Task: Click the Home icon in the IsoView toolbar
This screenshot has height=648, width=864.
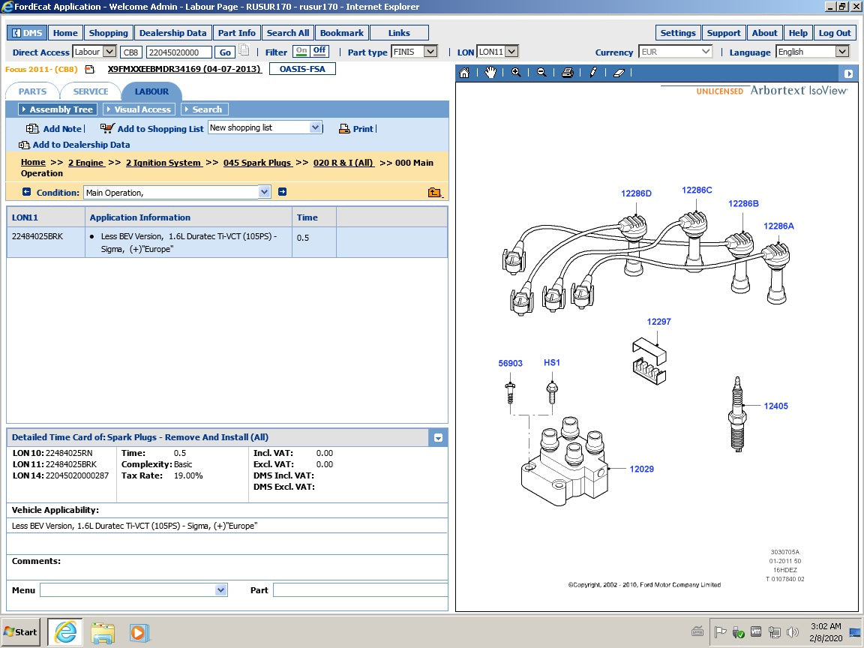Action: (x=464, y=73)
